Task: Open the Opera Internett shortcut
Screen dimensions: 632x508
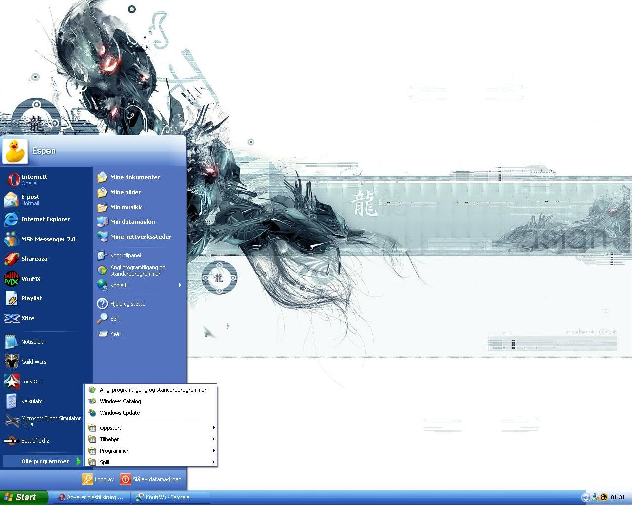Action: point(46,180)
